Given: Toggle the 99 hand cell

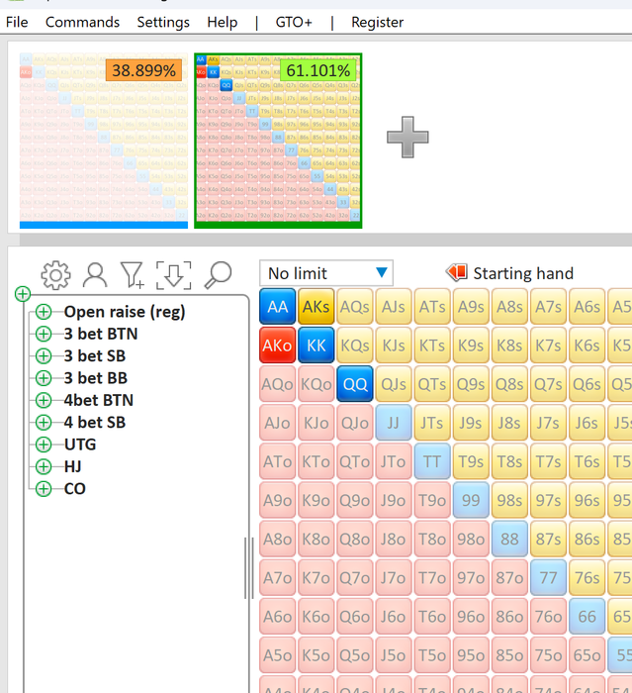Looking at the screenshot, I should tap(471, 500).
